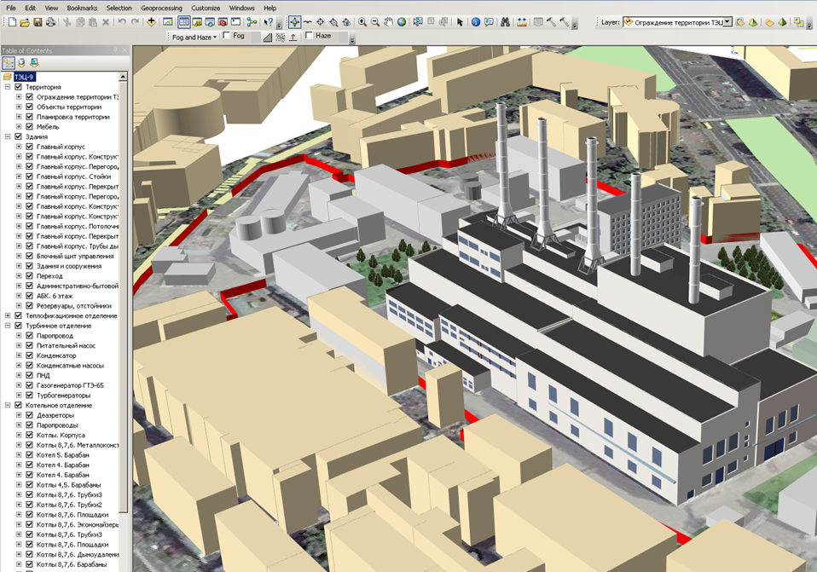Open the Find binoculars tool
The height and width of the screenshot is (572, 817).
(505, 21)
